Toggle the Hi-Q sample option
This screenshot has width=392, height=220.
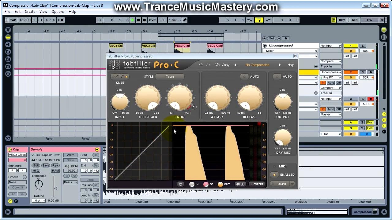coord(36,171)
